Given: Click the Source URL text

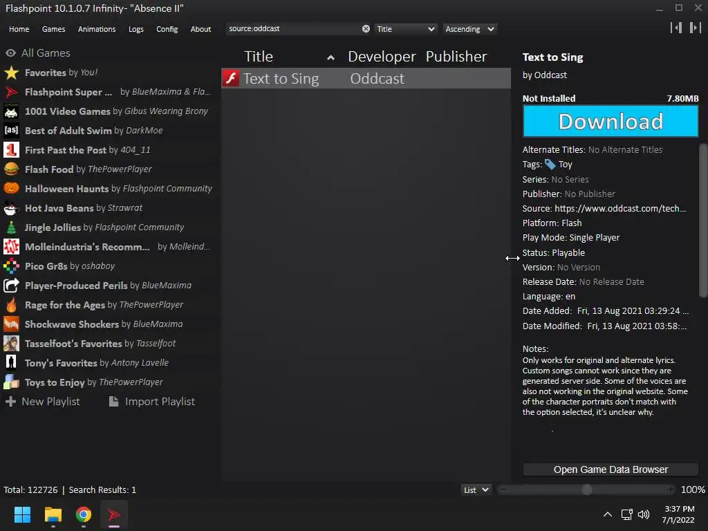Looking at the screenshot, I should [620, 208].
